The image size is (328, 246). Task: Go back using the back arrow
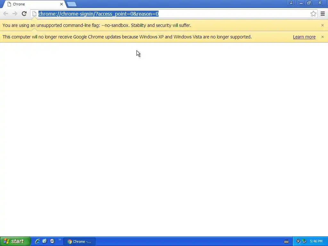pos(6,14)
